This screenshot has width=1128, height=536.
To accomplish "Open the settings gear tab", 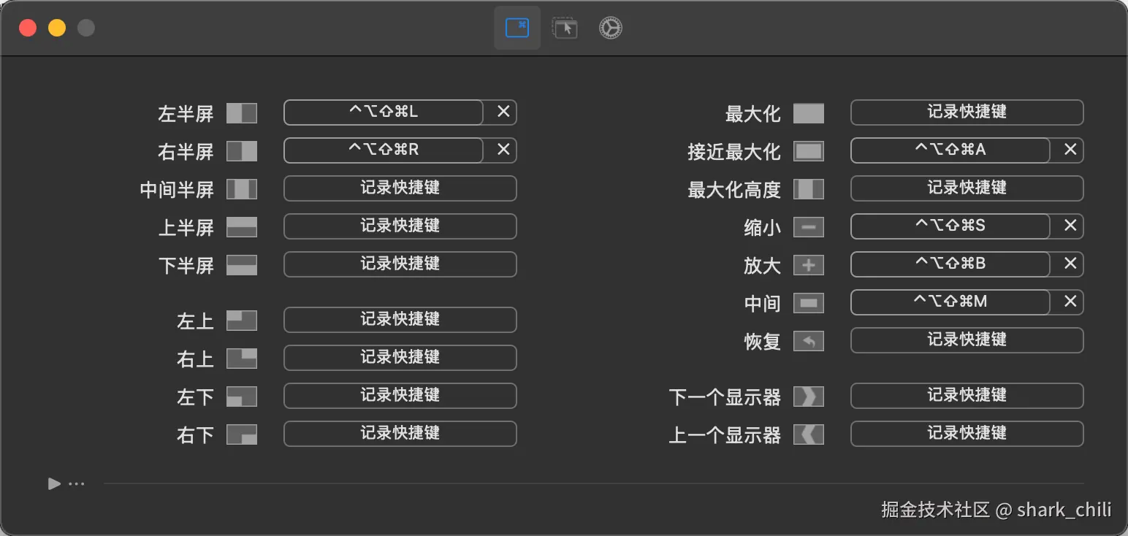I will (611, 28).
